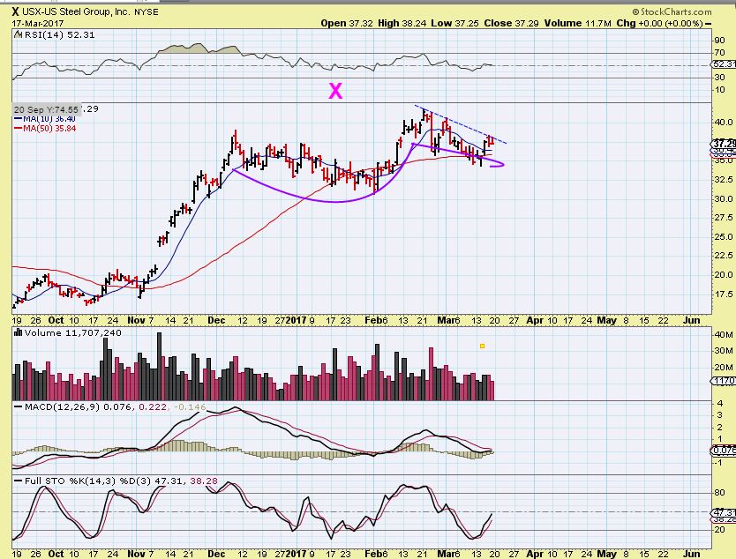Click the 52.31 RSI value tag on right axis

point(724,63)
